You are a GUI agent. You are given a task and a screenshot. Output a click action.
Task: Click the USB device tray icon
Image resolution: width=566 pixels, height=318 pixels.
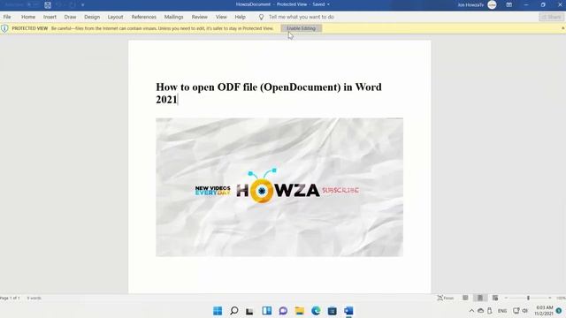(489, 311)
